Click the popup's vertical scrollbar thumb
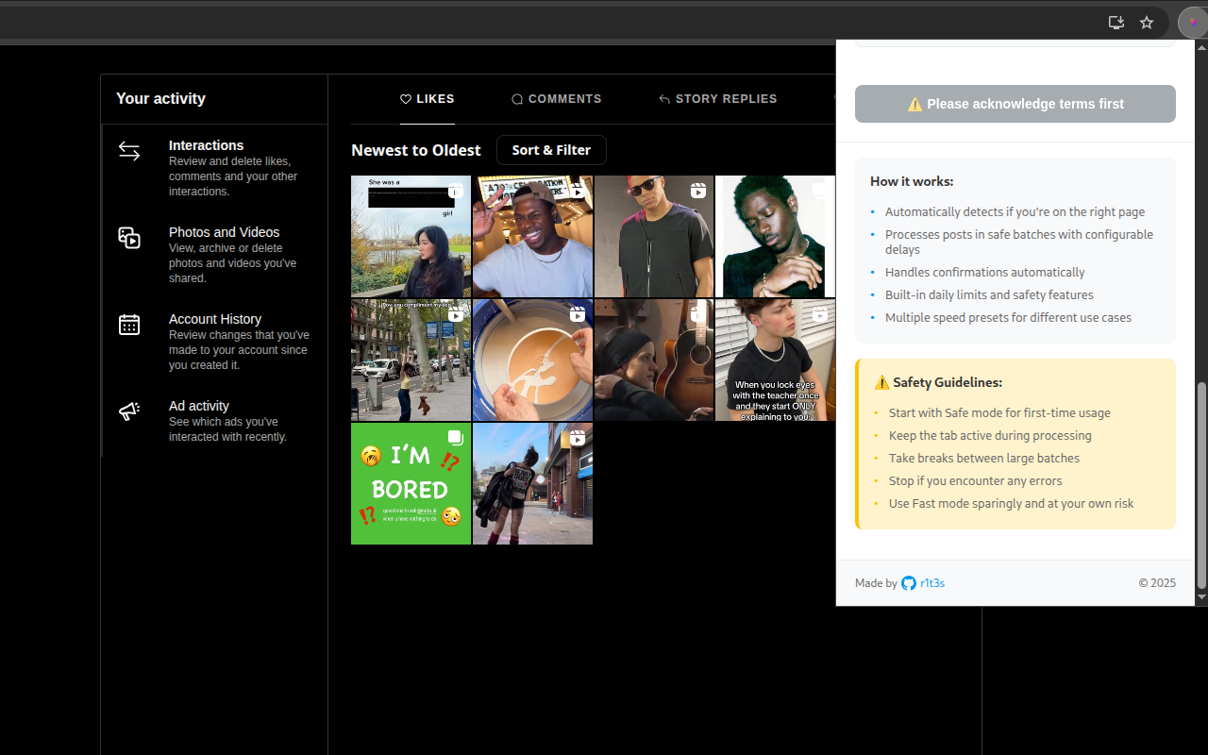 (x=1201, y=484)
